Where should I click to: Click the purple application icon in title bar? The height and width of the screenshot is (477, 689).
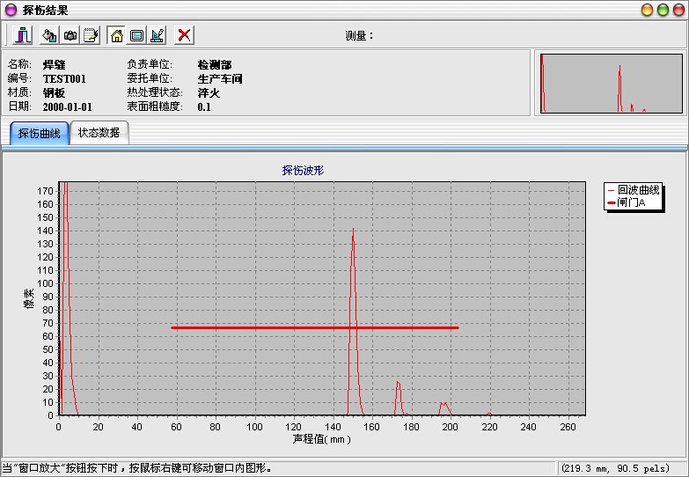11,10
